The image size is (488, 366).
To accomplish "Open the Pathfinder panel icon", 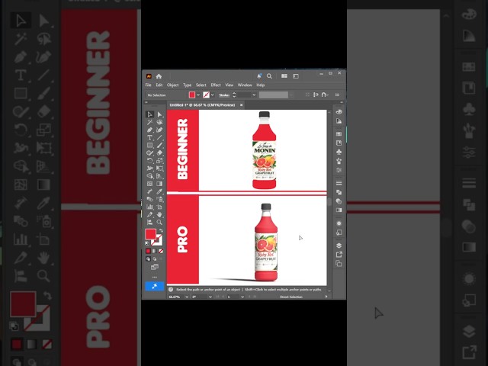I will click(339, 192).
